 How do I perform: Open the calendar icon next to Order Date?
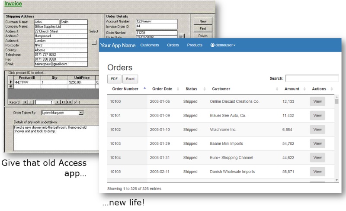[x=181, y=36]
